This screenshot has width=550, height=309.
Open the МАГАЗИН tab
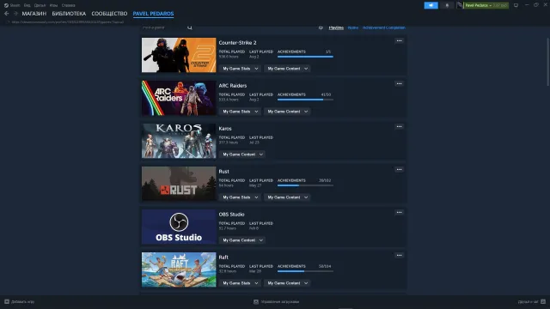(34, 14)
